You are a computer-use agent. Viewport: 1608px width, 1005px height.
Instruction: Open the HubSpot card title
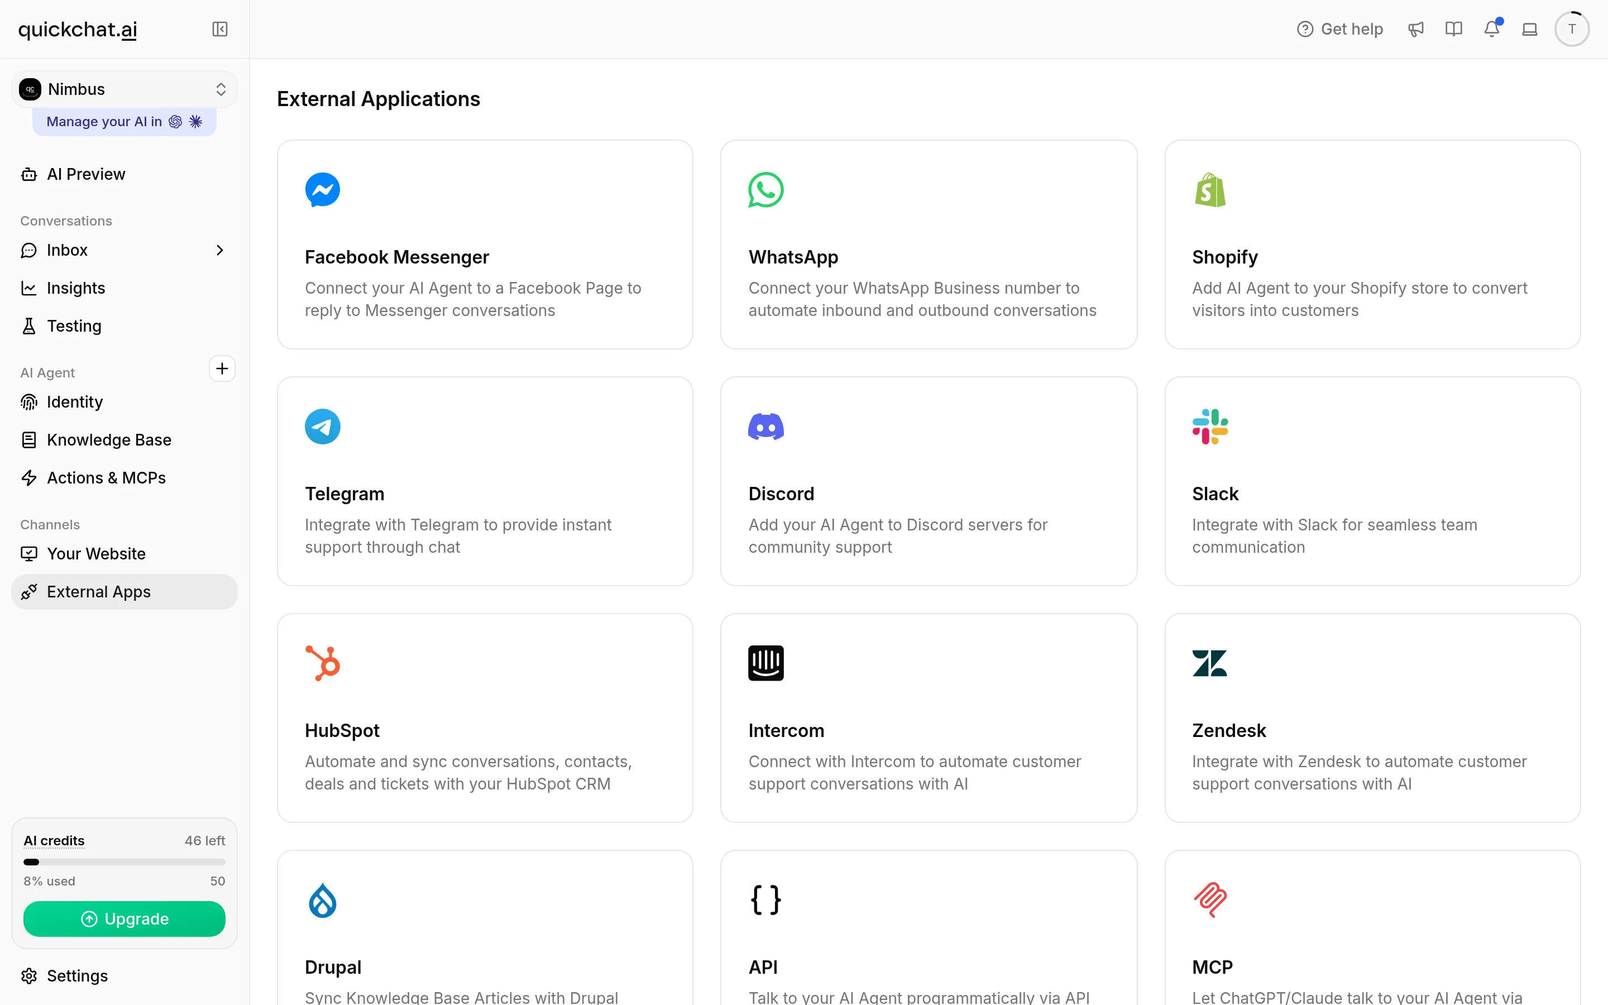[x=342, y=730]
